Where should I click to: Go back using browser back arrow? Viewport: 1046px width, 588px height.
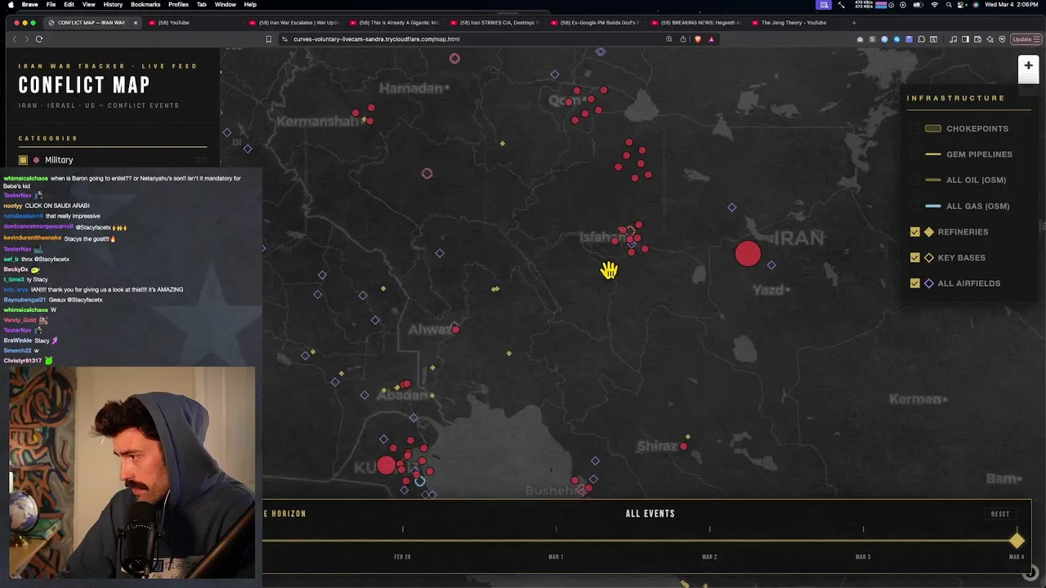pos(15,39)
